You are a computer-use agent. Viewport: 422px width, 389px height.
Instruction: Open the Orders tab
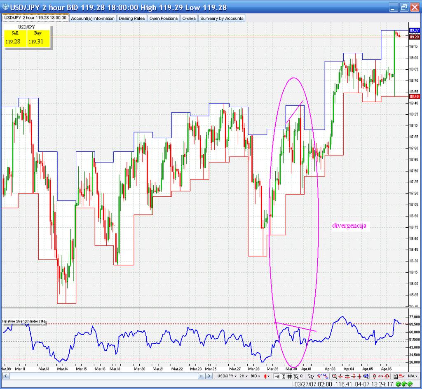189,18
